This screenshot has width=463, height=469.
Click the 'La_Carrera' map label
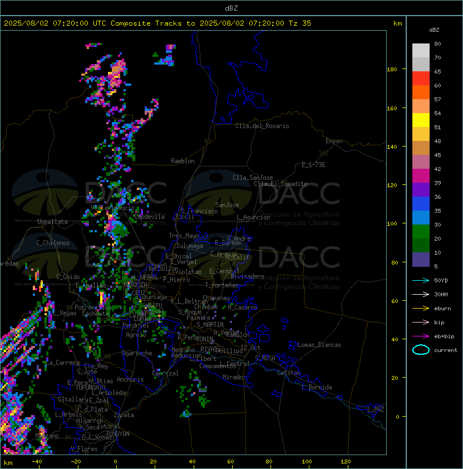coord(63,363)
